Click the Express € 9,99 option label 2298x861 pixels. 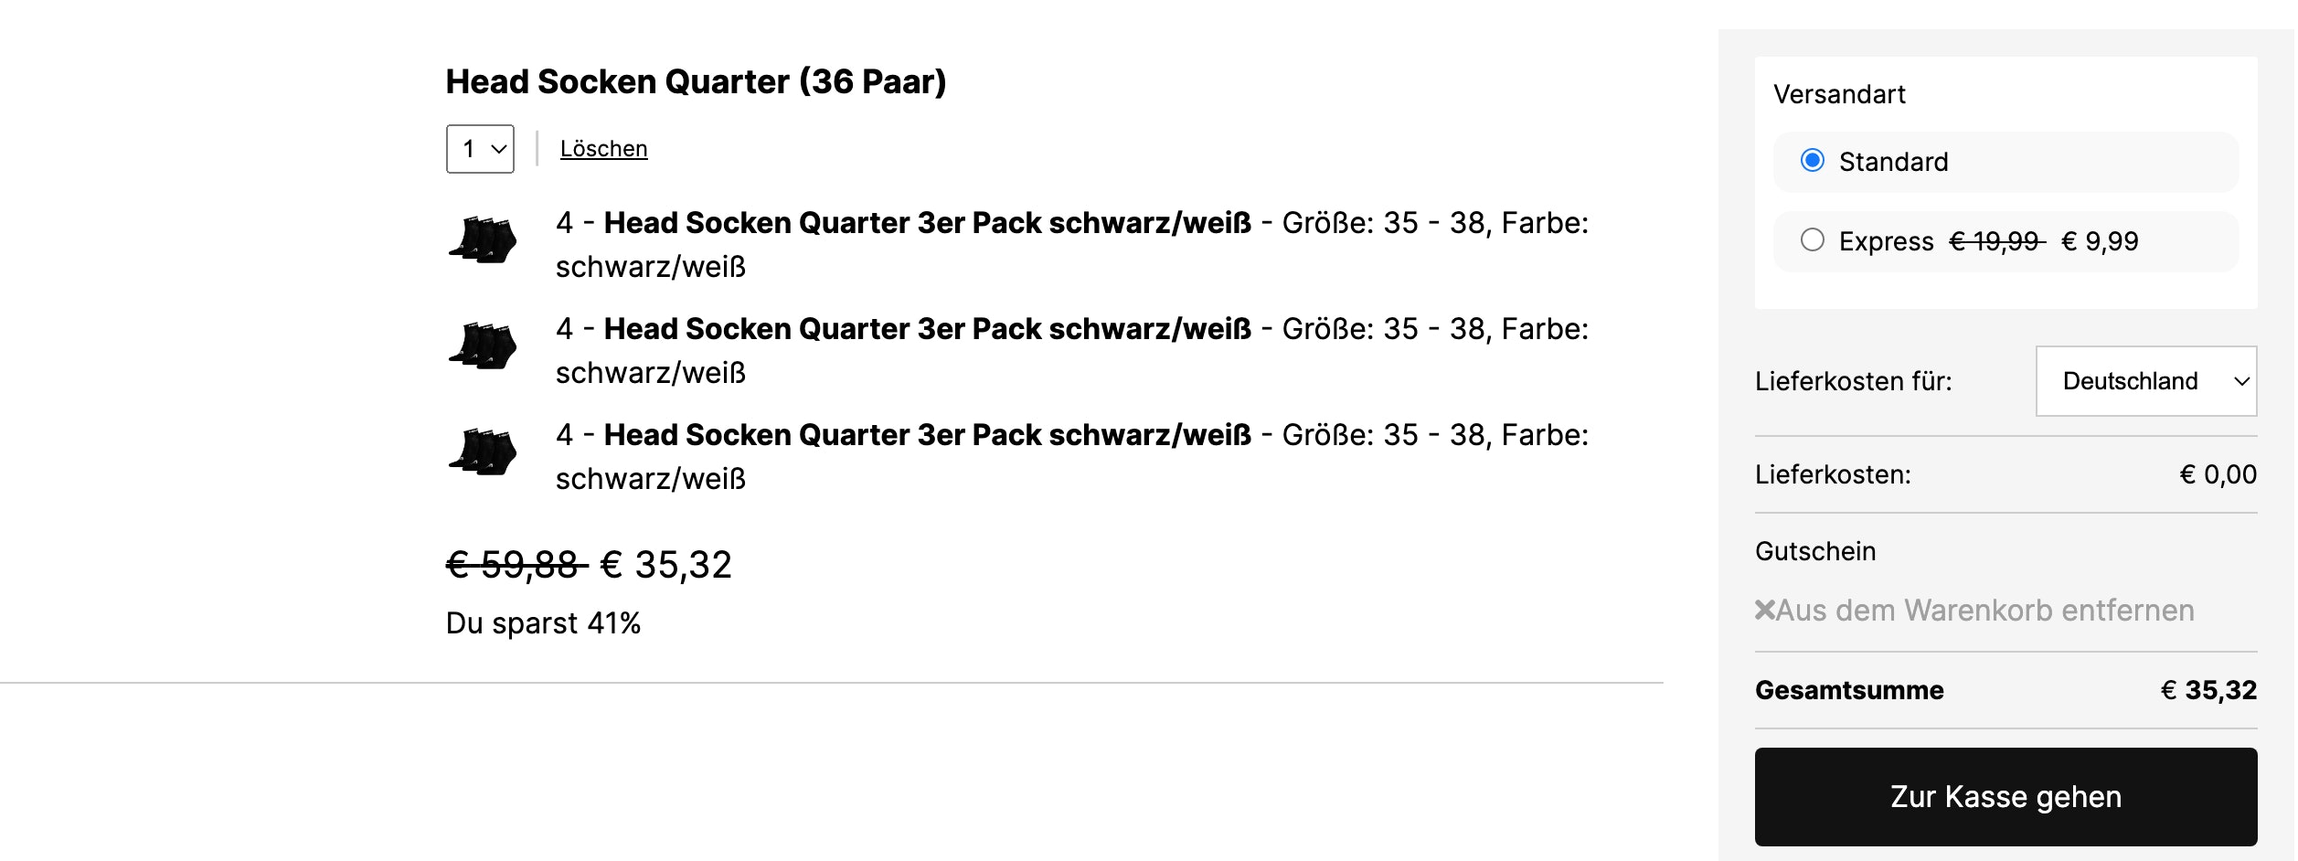[x=1988, y=241]
